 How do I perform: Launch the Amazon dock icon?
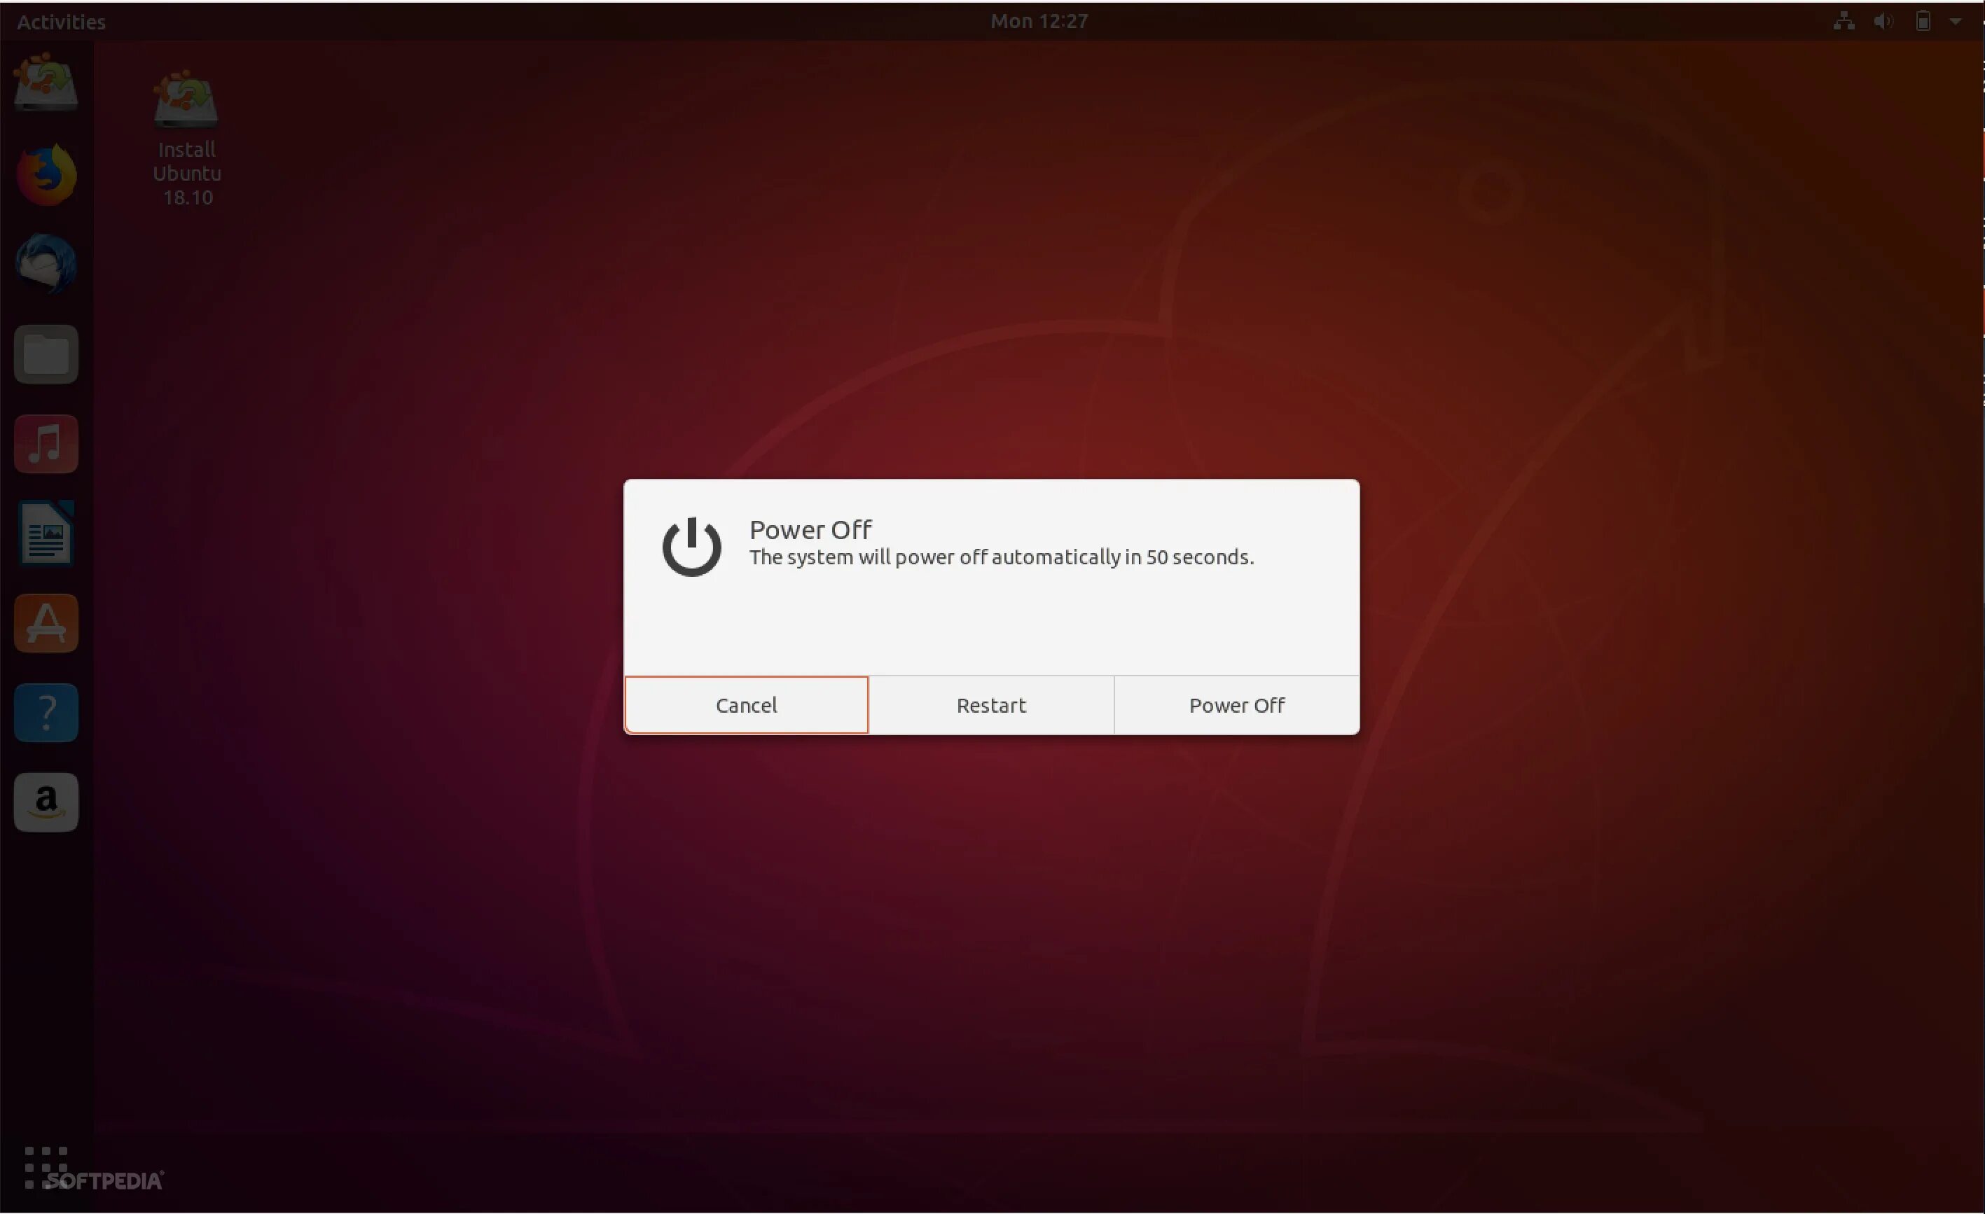point(46,802)
